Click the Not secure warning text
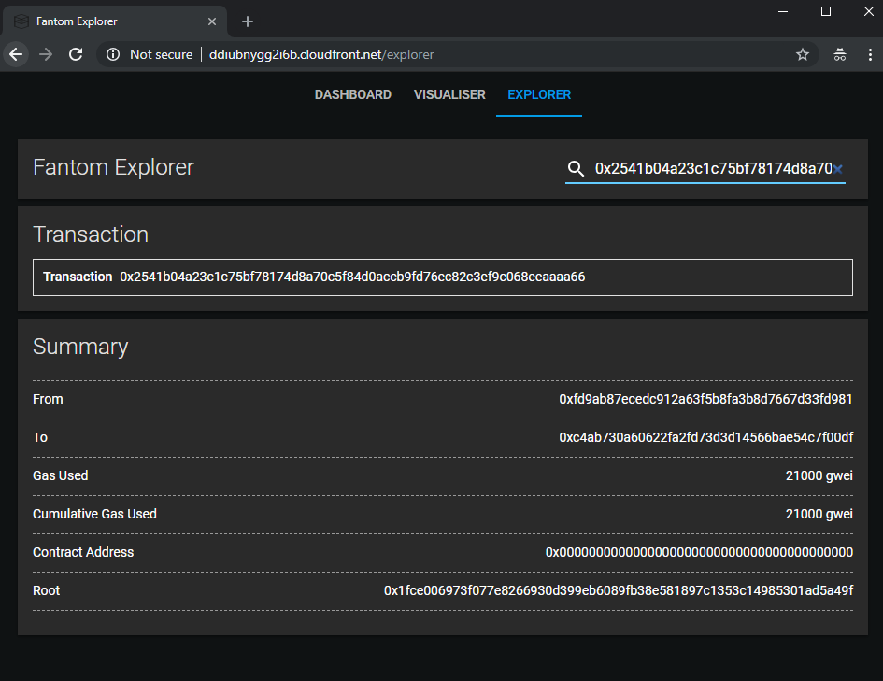This screenshot has height=681, width=883. tap(161, 54)
